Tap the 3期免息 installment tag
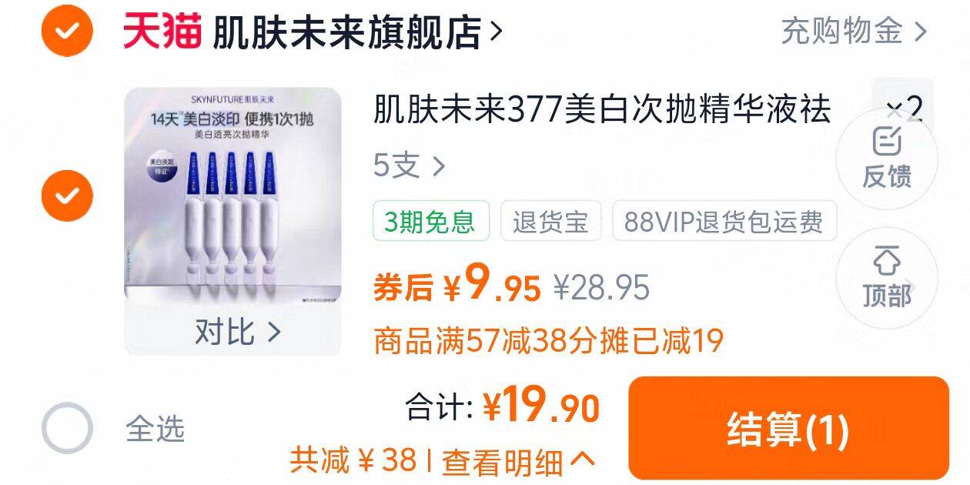970x485 pixels. point(430,222)
